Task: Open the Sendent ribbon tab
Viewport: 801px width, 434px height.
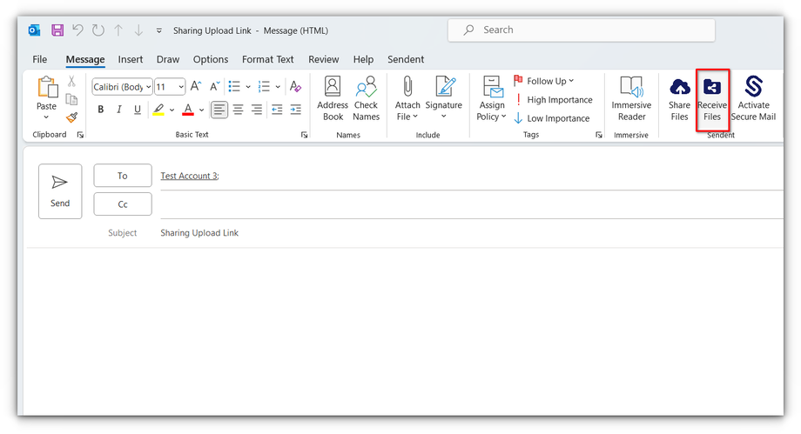Action: tap(405, 59)
